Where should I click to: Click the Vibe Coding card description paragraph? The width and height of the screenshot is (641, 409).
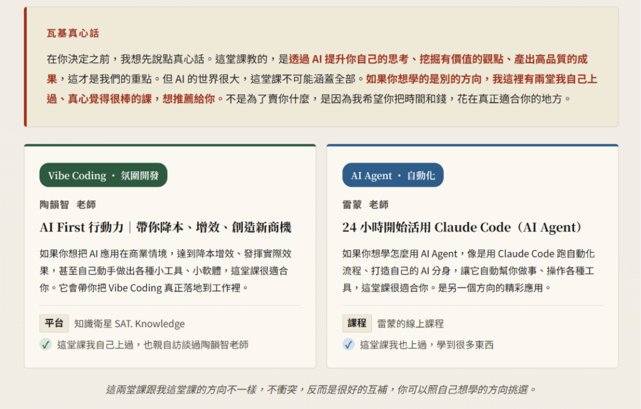[165, 271]
